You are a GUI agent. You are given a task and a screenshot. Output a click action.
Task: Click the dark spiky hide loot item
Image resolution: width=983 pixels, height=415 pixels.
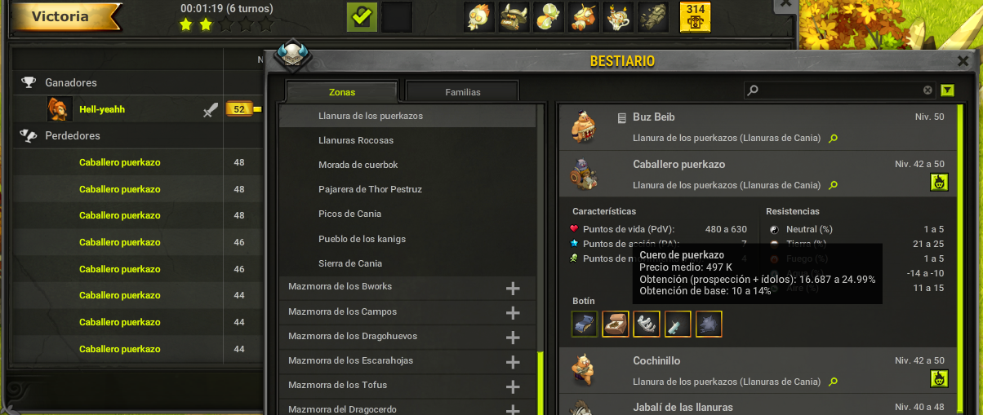coord(709,324)
